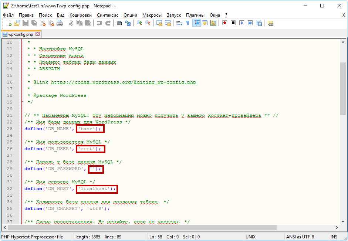Toggle word wrap in the toolbar

point(179,23)
